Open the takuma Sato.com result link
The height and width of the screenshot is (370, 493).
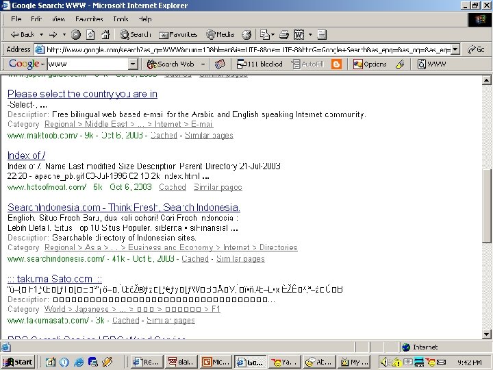point(55,279)
